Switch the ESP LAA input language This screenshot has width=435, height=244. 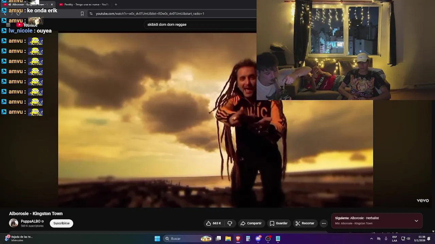click(395, 239)
